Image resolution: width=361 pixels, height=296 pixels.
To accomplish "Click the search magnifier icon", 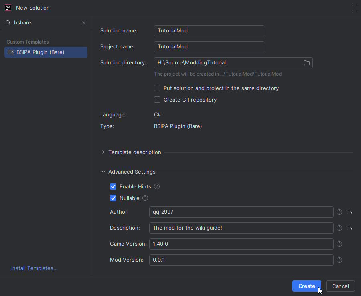I will pyautogui.click(x=8, y=23).
